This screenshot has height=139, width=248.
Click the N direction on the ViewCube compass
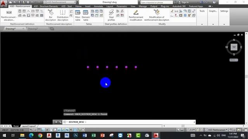point(234,40)
